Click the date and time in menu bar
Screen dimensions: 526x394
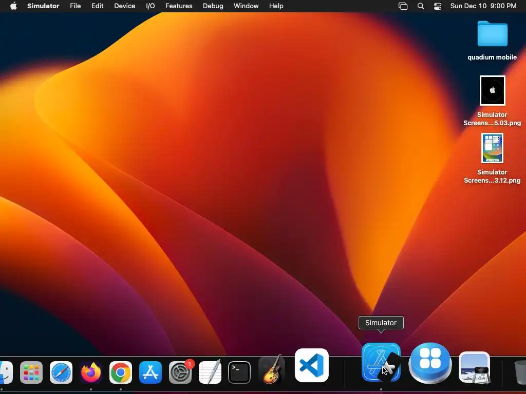point(483,6)
